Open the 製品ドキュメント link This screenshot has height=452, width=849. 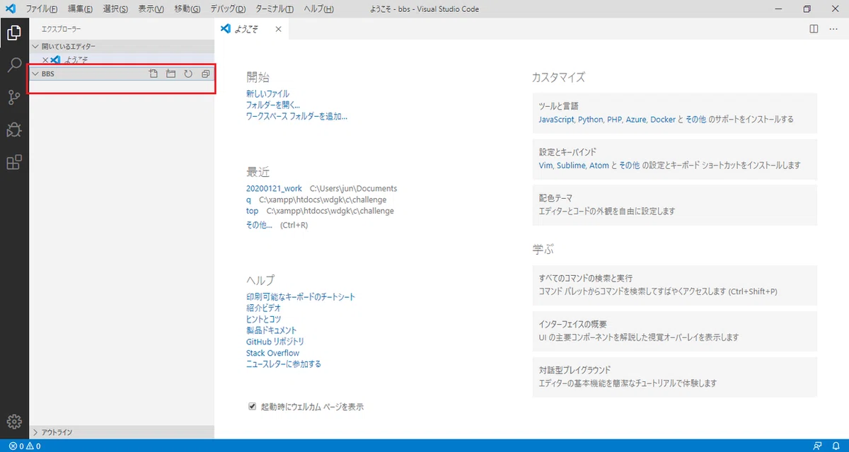pyautogui.click(x=272, y=330)
